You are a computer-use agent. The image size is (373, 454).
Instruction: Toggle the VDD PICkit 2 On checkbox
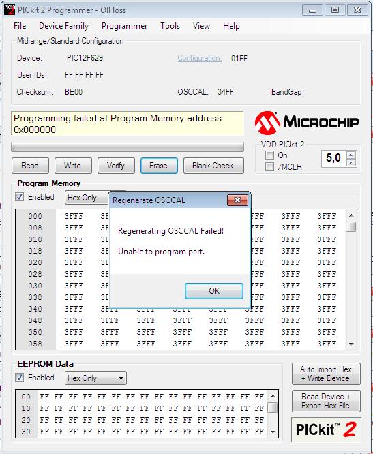click(x=269, y=155)
